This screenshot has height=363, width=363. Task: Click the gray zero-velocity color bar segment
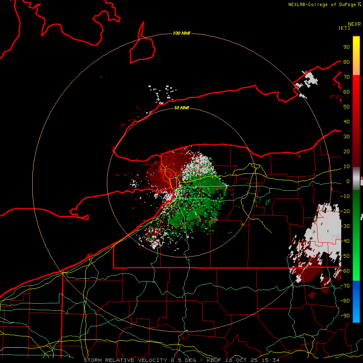pyautogui.click(x=356, y=179)
